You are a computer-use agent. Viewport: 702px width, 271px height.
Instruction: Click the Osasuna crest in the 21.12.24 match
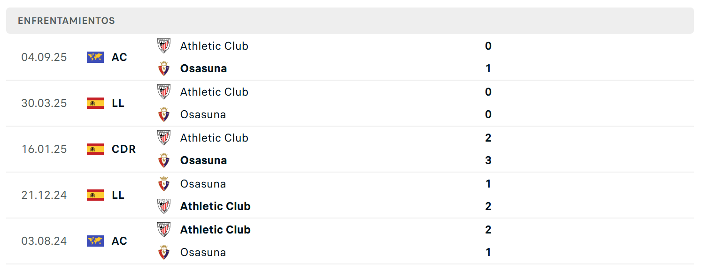[x=164, y=184]
